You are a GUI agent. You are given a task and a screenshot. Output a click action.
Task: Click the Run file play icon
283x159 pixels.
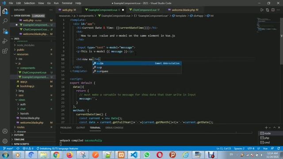tap(262, 10)
